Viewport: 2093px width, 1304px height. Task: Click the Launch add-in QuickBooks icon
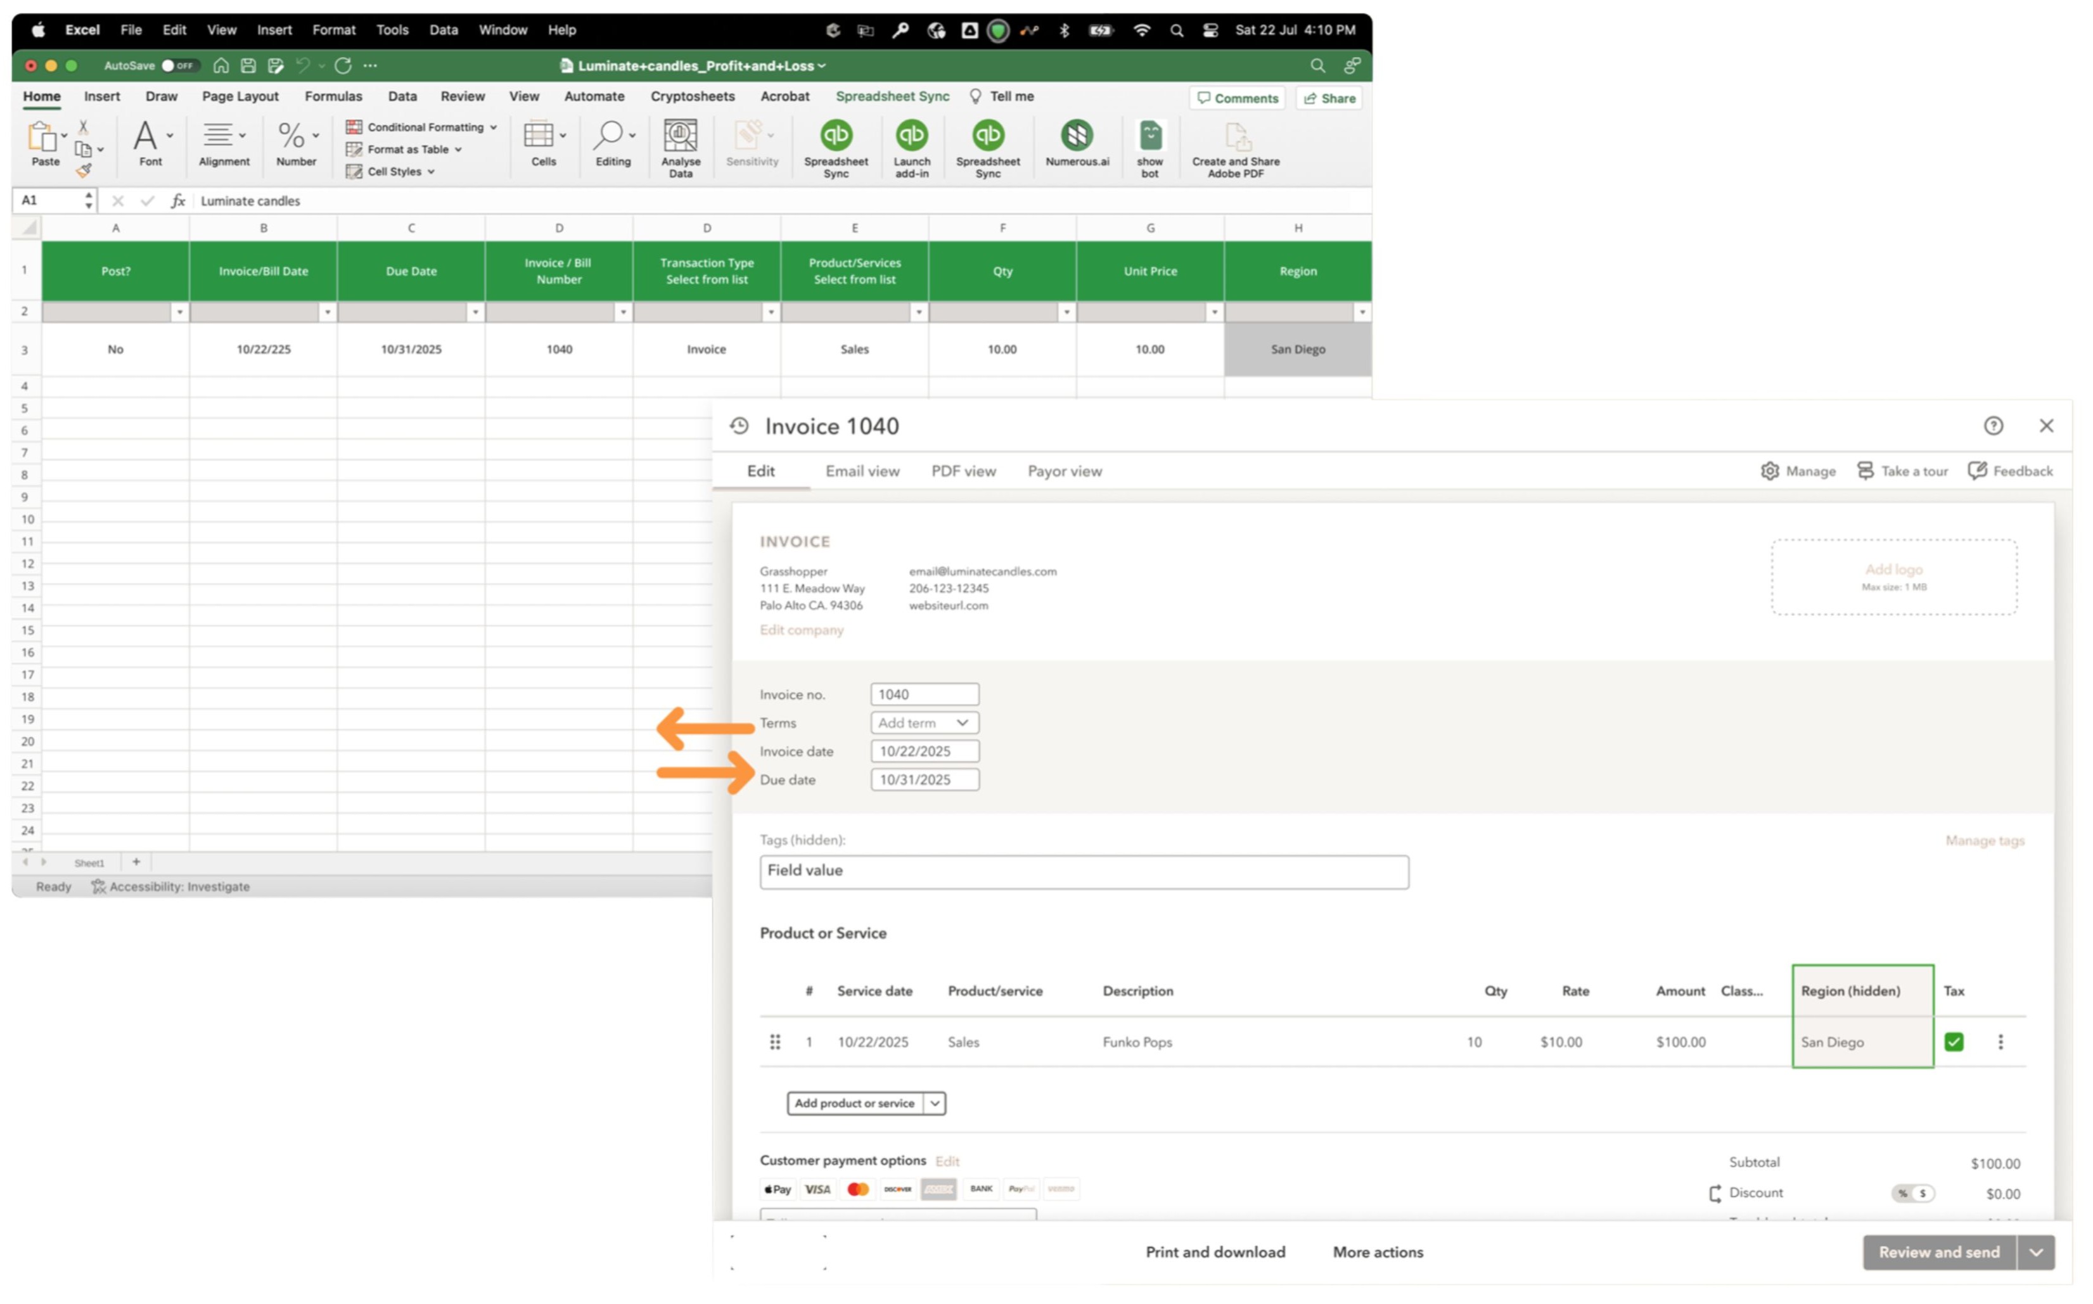(x=912, y=136)
